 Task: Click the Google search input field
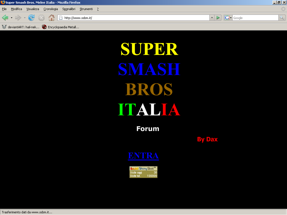[x=255, y=18]
